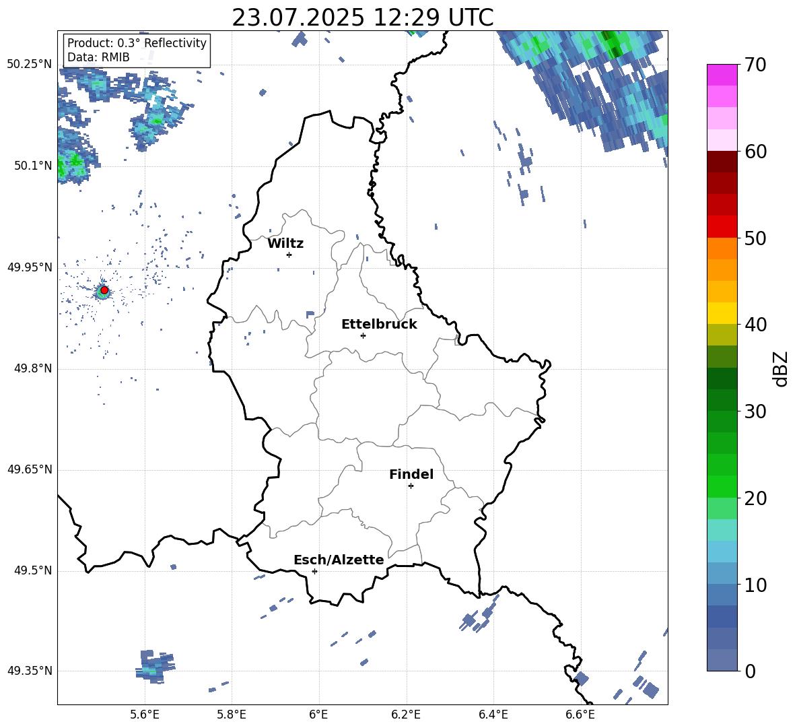Screen dimensions: 797x728
Task: Click the 40 colorbar tick label
Action: click(x=755, y=325)
